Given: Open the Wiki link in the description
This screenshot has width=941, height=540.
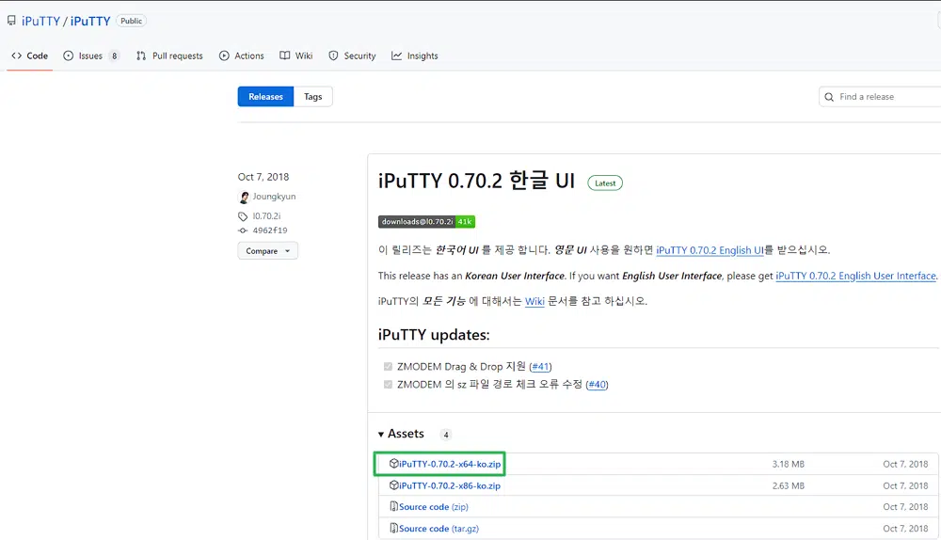Looking at the screenshot, I should click(534, 301).
